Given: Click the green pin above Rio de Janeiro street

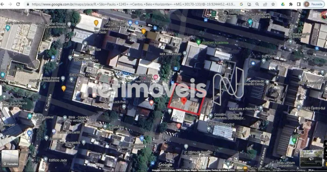Looking at the screenshot, I should pyautogui.click(x=294, y=141).
